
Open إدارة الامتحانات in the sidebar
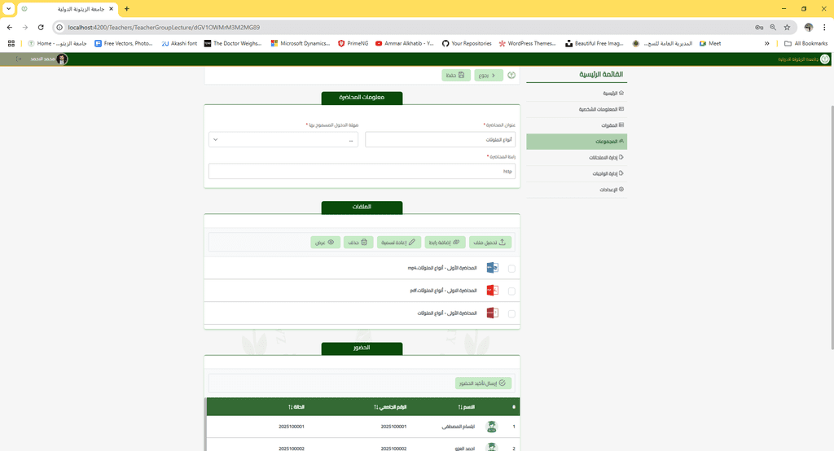[577, 157]
